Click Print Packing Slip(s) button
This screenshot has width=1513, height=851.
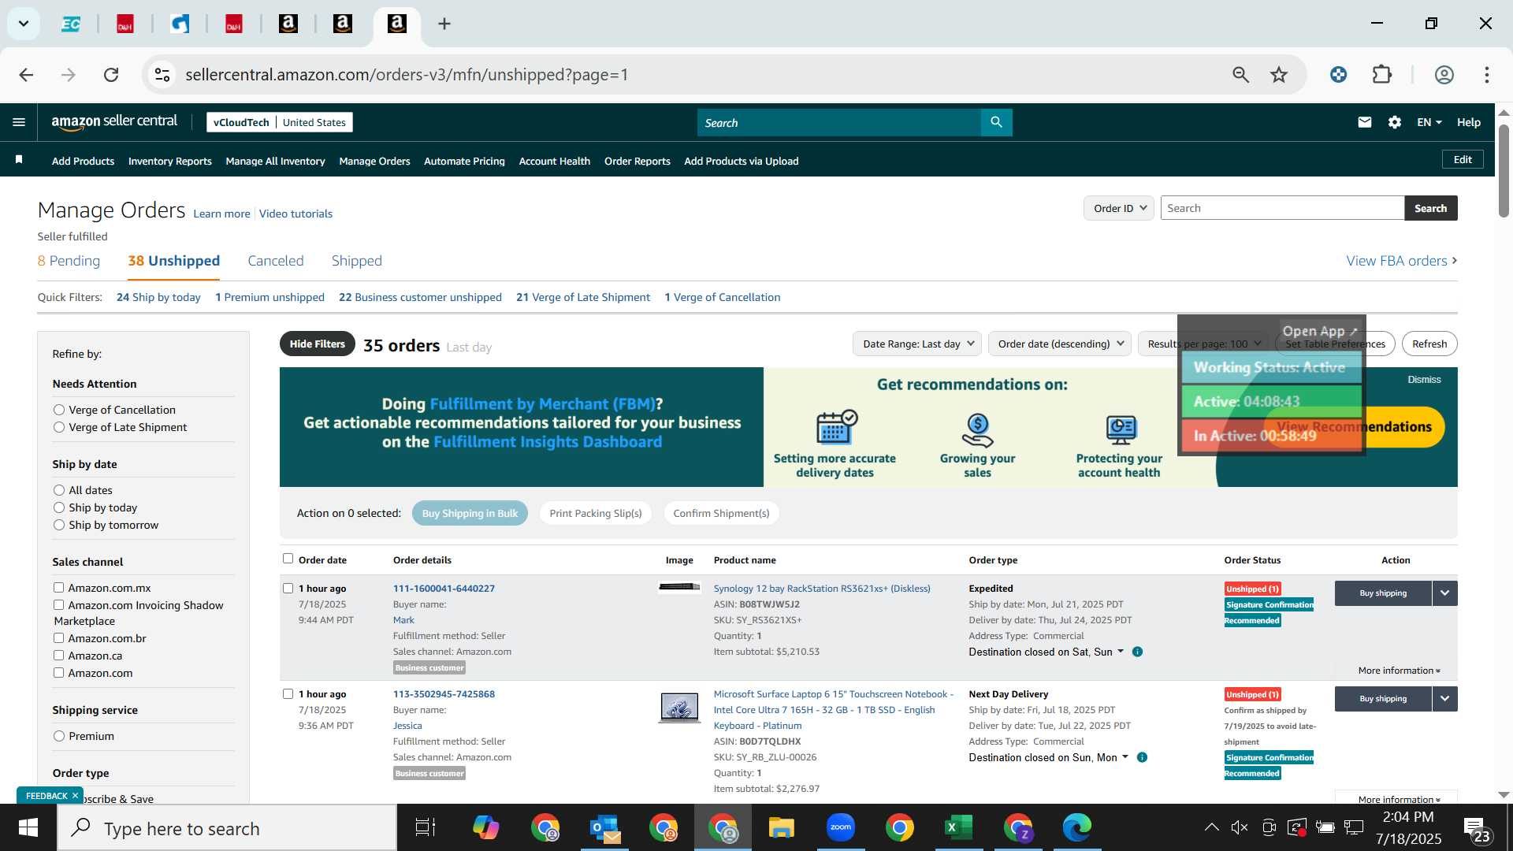click(595, 513)
